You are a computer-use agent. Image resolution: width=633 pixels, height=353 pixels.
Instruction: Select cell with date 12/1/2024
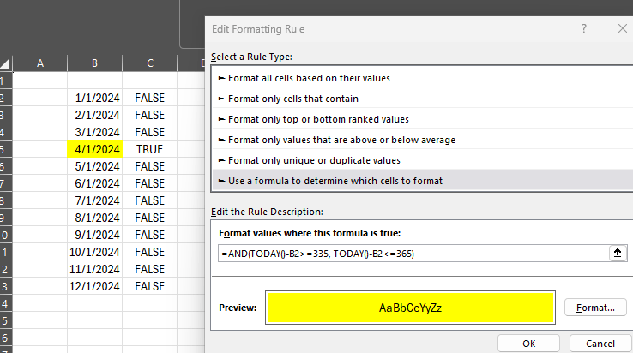(95, 286)
